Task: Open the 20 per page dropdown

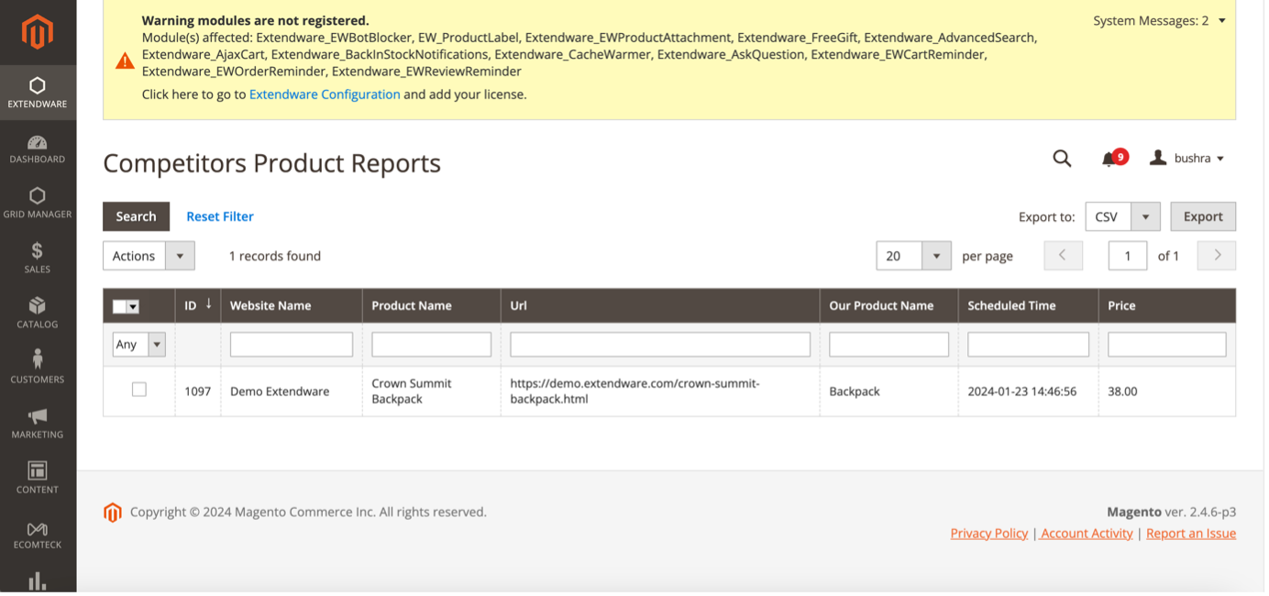Action: click(913, 256)
